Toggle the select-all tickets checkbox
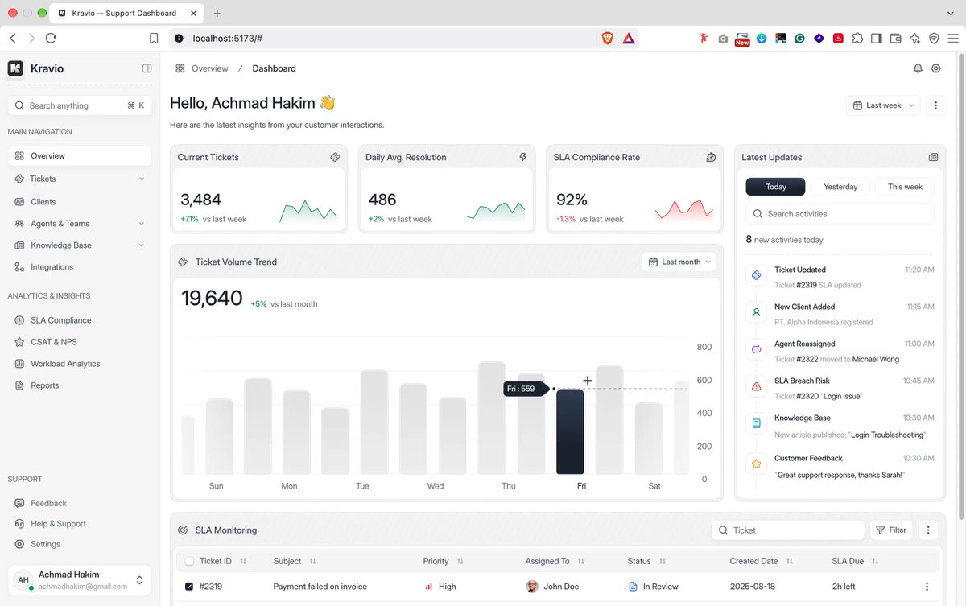 coord(189,561)
